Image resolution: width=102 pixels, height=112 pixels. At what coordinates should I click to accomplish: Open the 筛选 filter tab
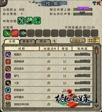[x=43, y=41]
